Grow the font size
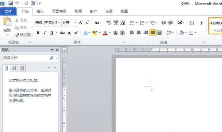This screenshot has width=222, height=132. click(81, 22)
